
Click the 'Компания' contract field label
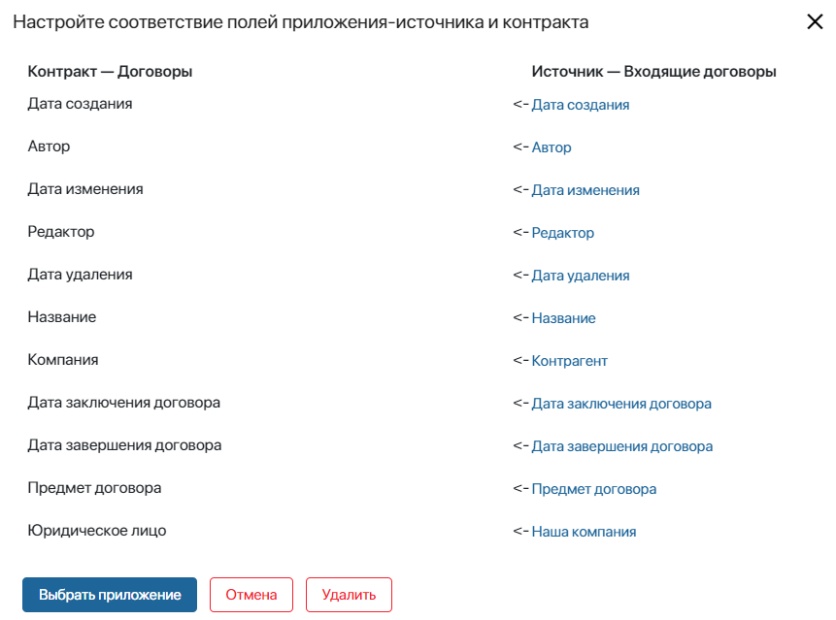pos(63,360)
